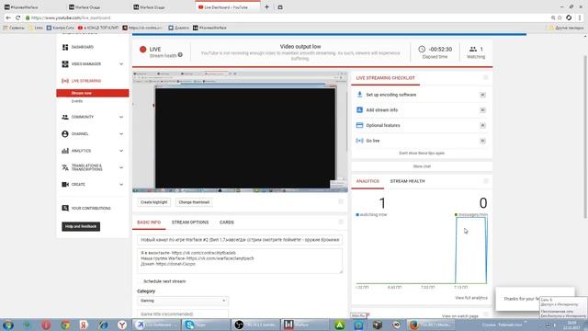The height and width of the screenshot is (331, 588).
Task: Select the Analytics panel tab
Action: pos(367,181)
